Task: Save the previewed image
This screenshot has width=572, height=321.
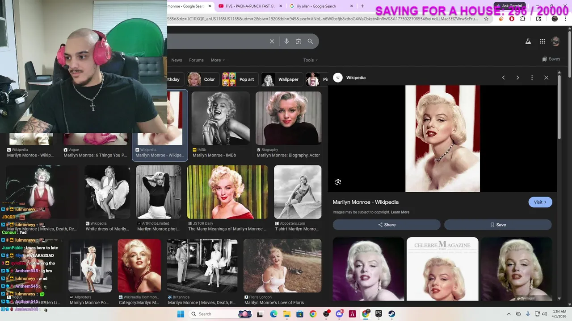Action: pyautogui.click(x=498, y=225)
